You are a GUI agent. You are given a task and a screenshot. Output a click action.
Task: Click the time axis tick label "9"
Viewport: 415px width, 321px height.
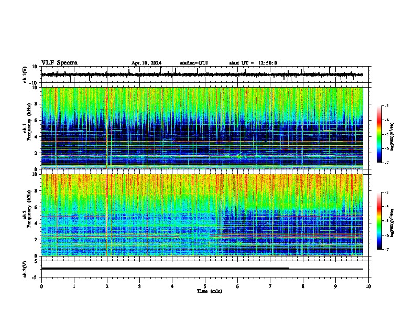(x=335, y=286)
